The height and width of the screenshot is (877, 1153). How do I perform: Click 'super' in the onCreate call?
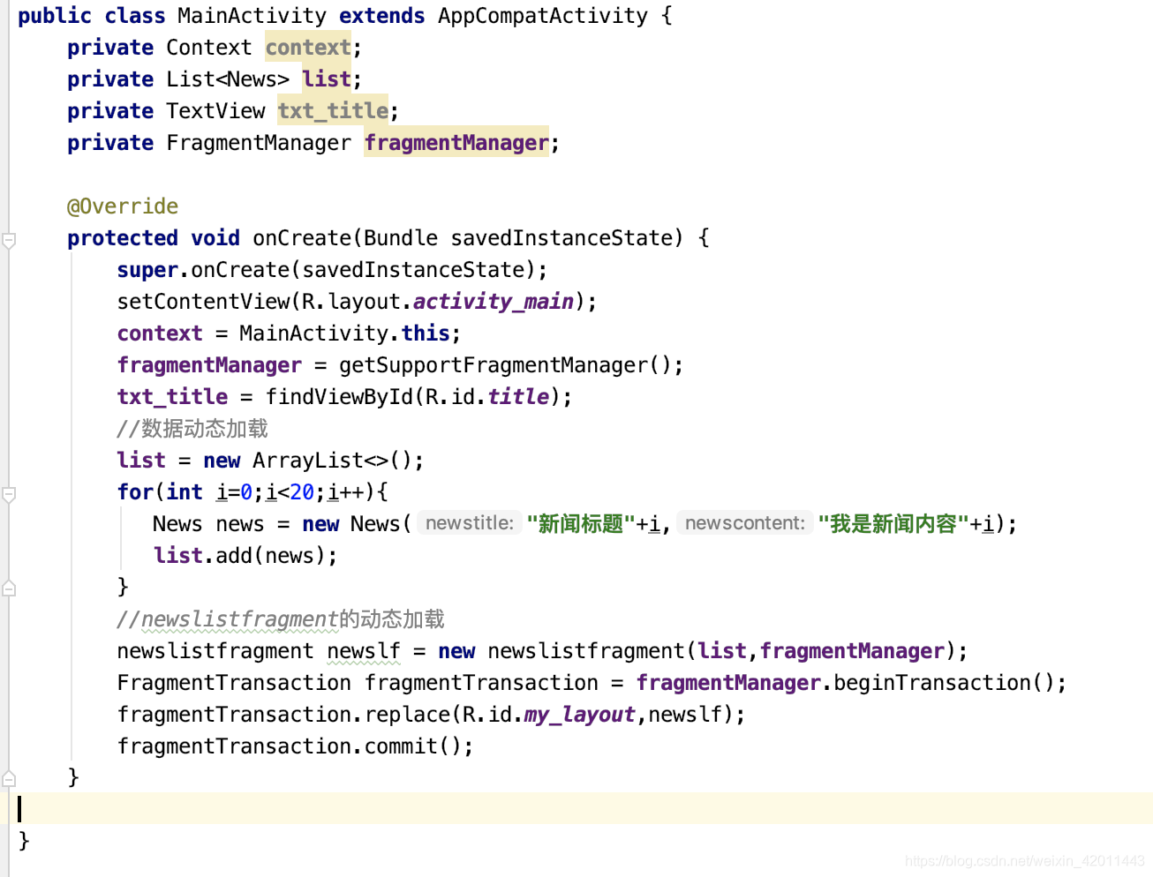point(147,270)
